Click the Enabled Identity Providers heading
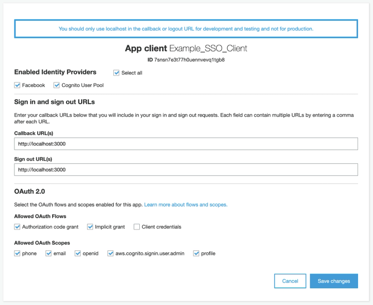The image size is (373, 305). (x=55, y=72)
